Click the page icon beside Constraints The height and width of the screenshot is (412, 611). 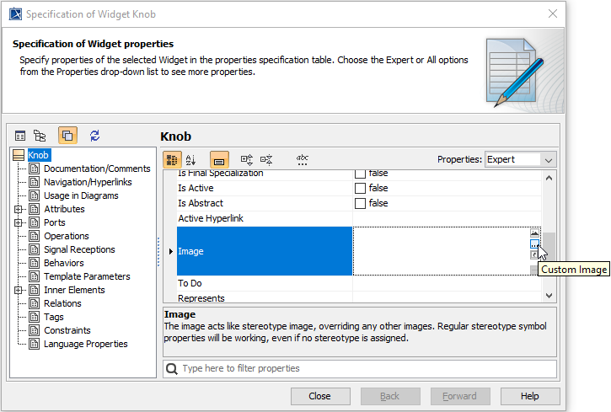coord(35,330)
